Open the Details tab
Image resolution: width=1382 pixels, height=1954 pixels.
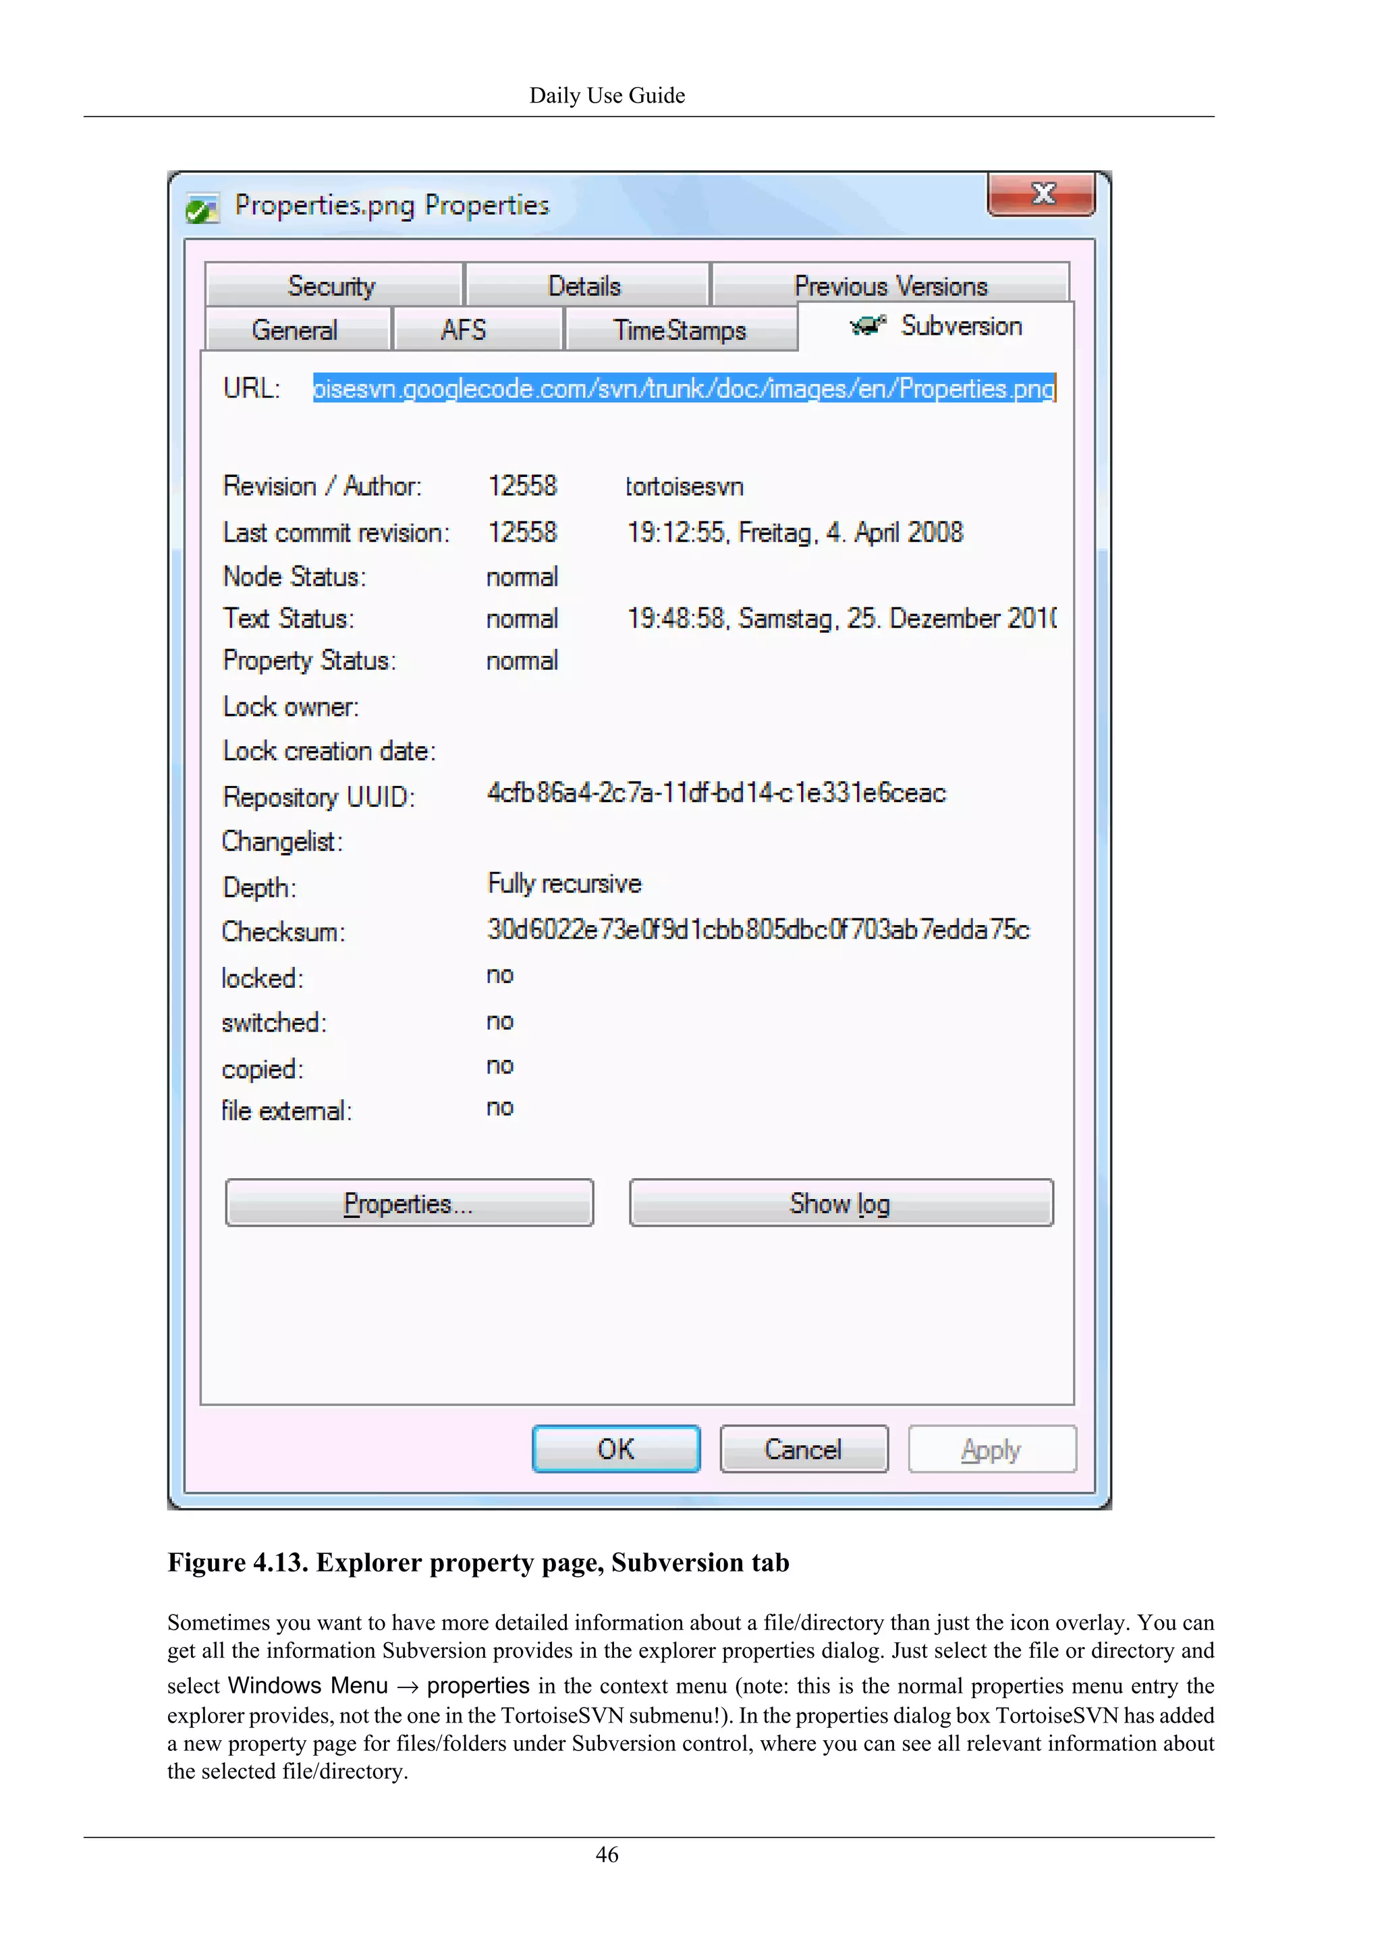click(587, 285)
